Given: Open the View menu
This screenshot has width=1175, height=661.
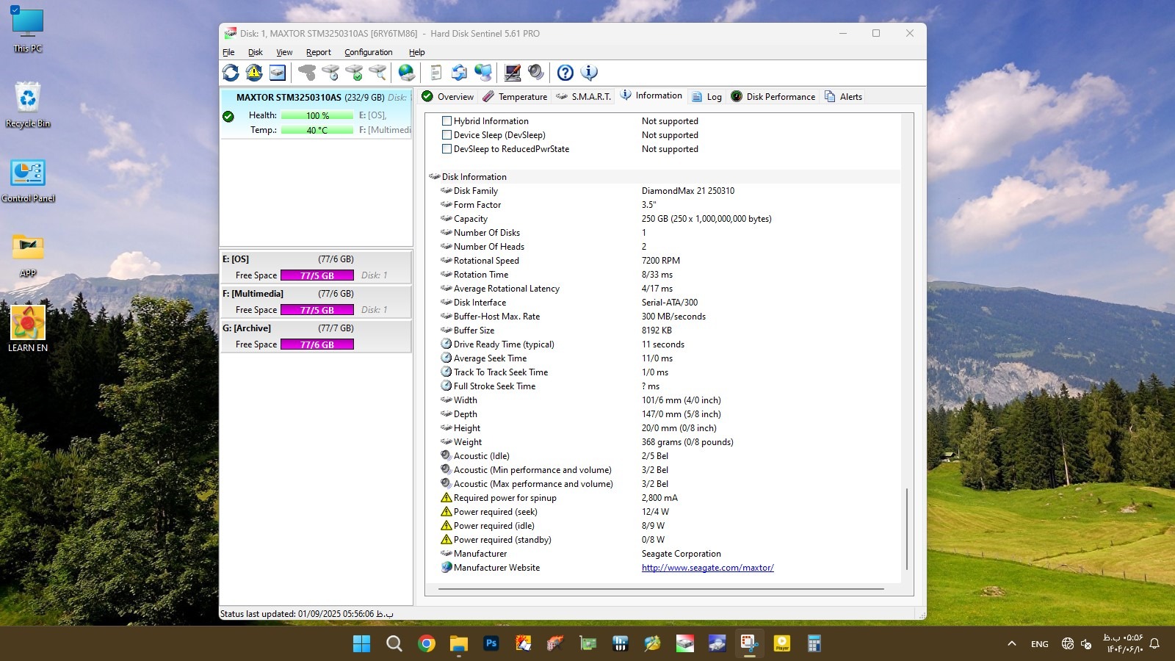Looking at the screenshot, I should point(284,52).
